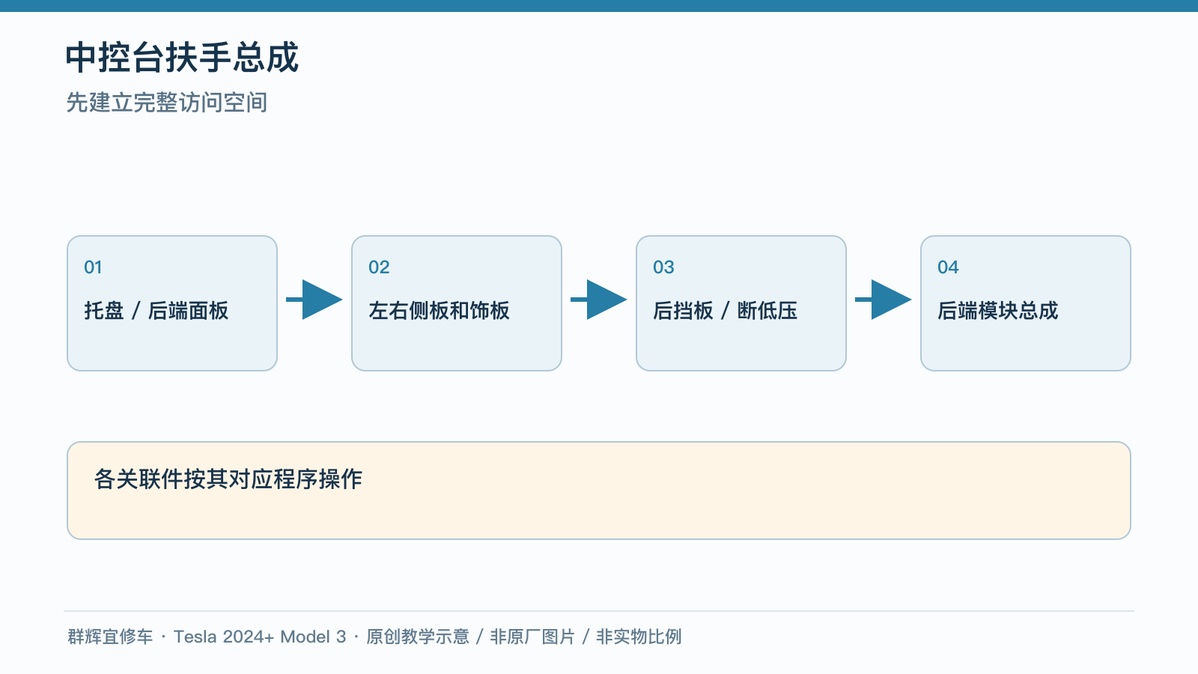The width and height of the screenshot is (1198, 674).
Task: Select the step 03 card 后挡板 / 断低压
Action: click(x=741, y=303)
